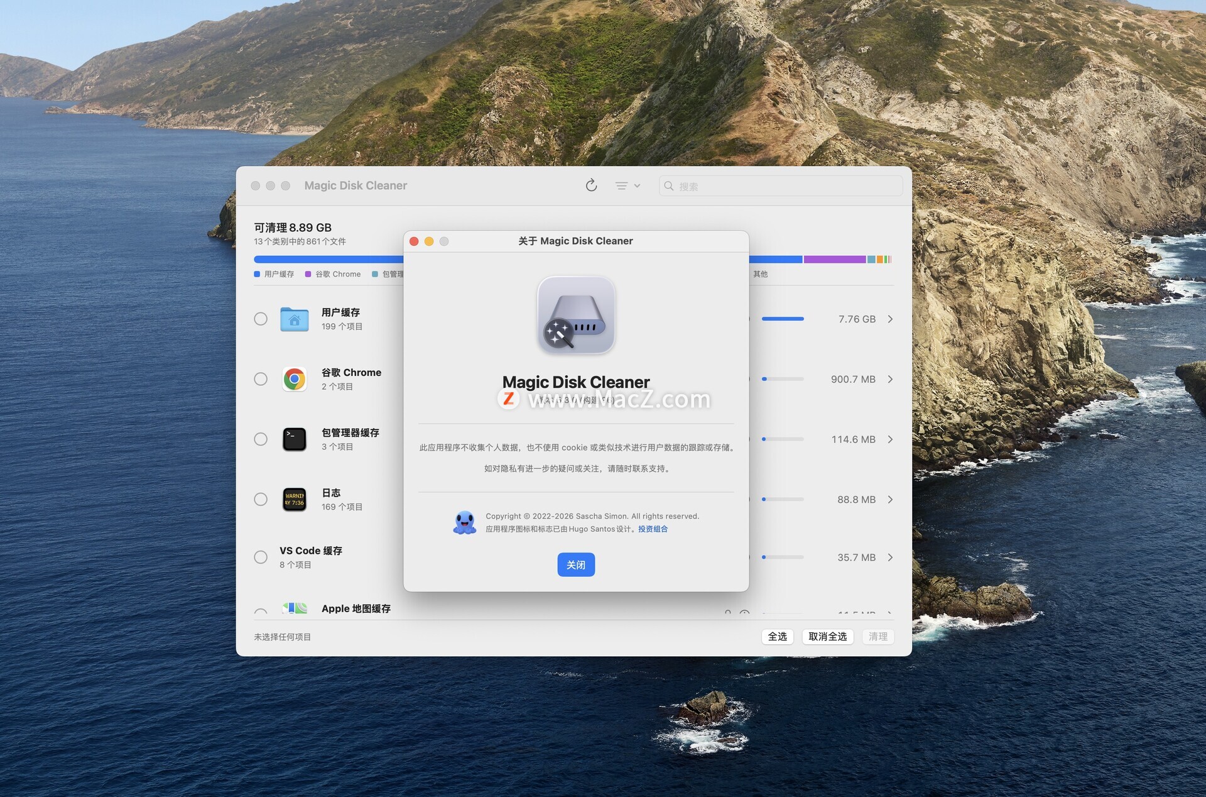The image size is (1206, 797).
Task: Click the purple segment of storage bar
Action: point(835,260)
